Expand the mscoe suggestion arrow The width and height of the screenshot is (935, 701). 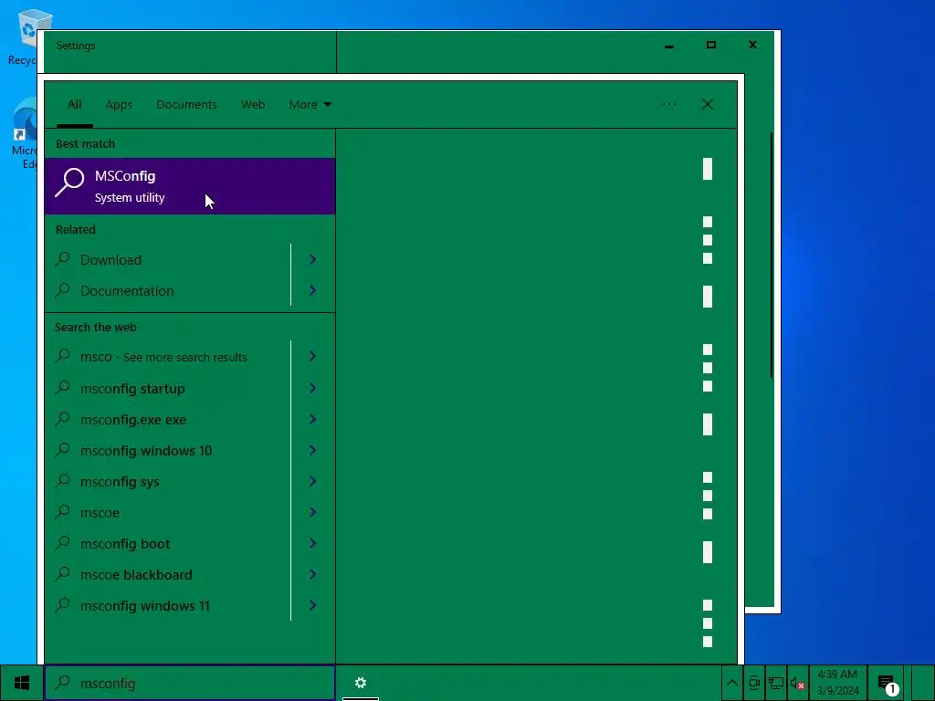(312, 512)
